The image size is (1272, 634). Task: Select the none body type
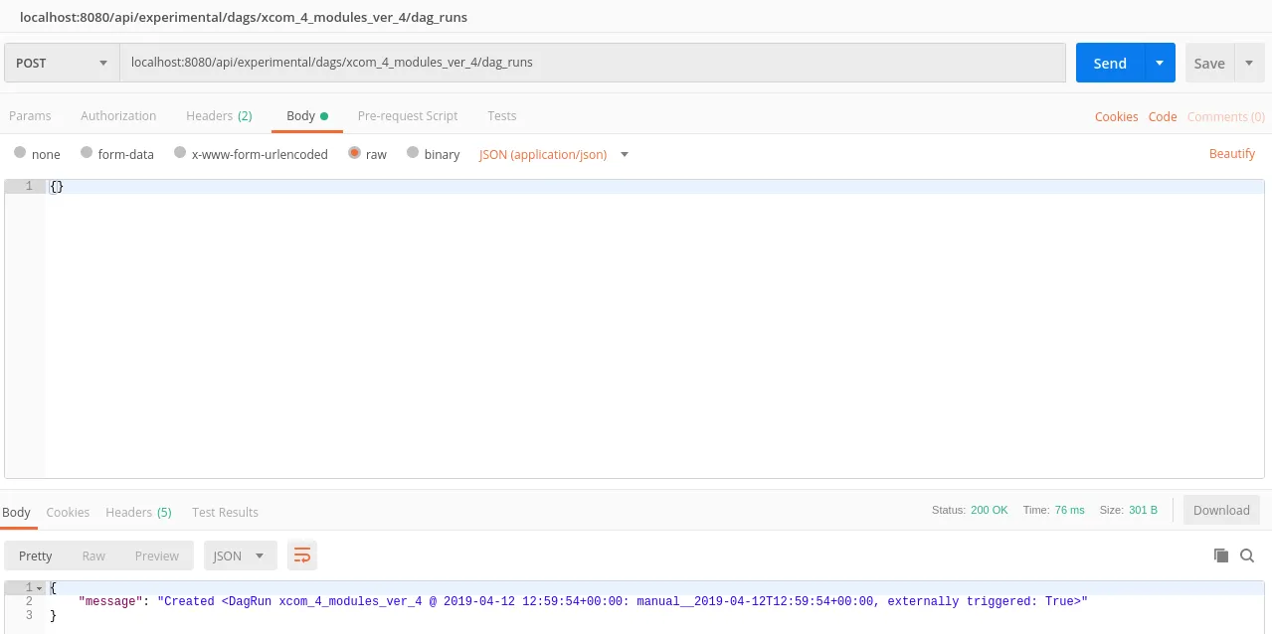[x=20, y=153]
